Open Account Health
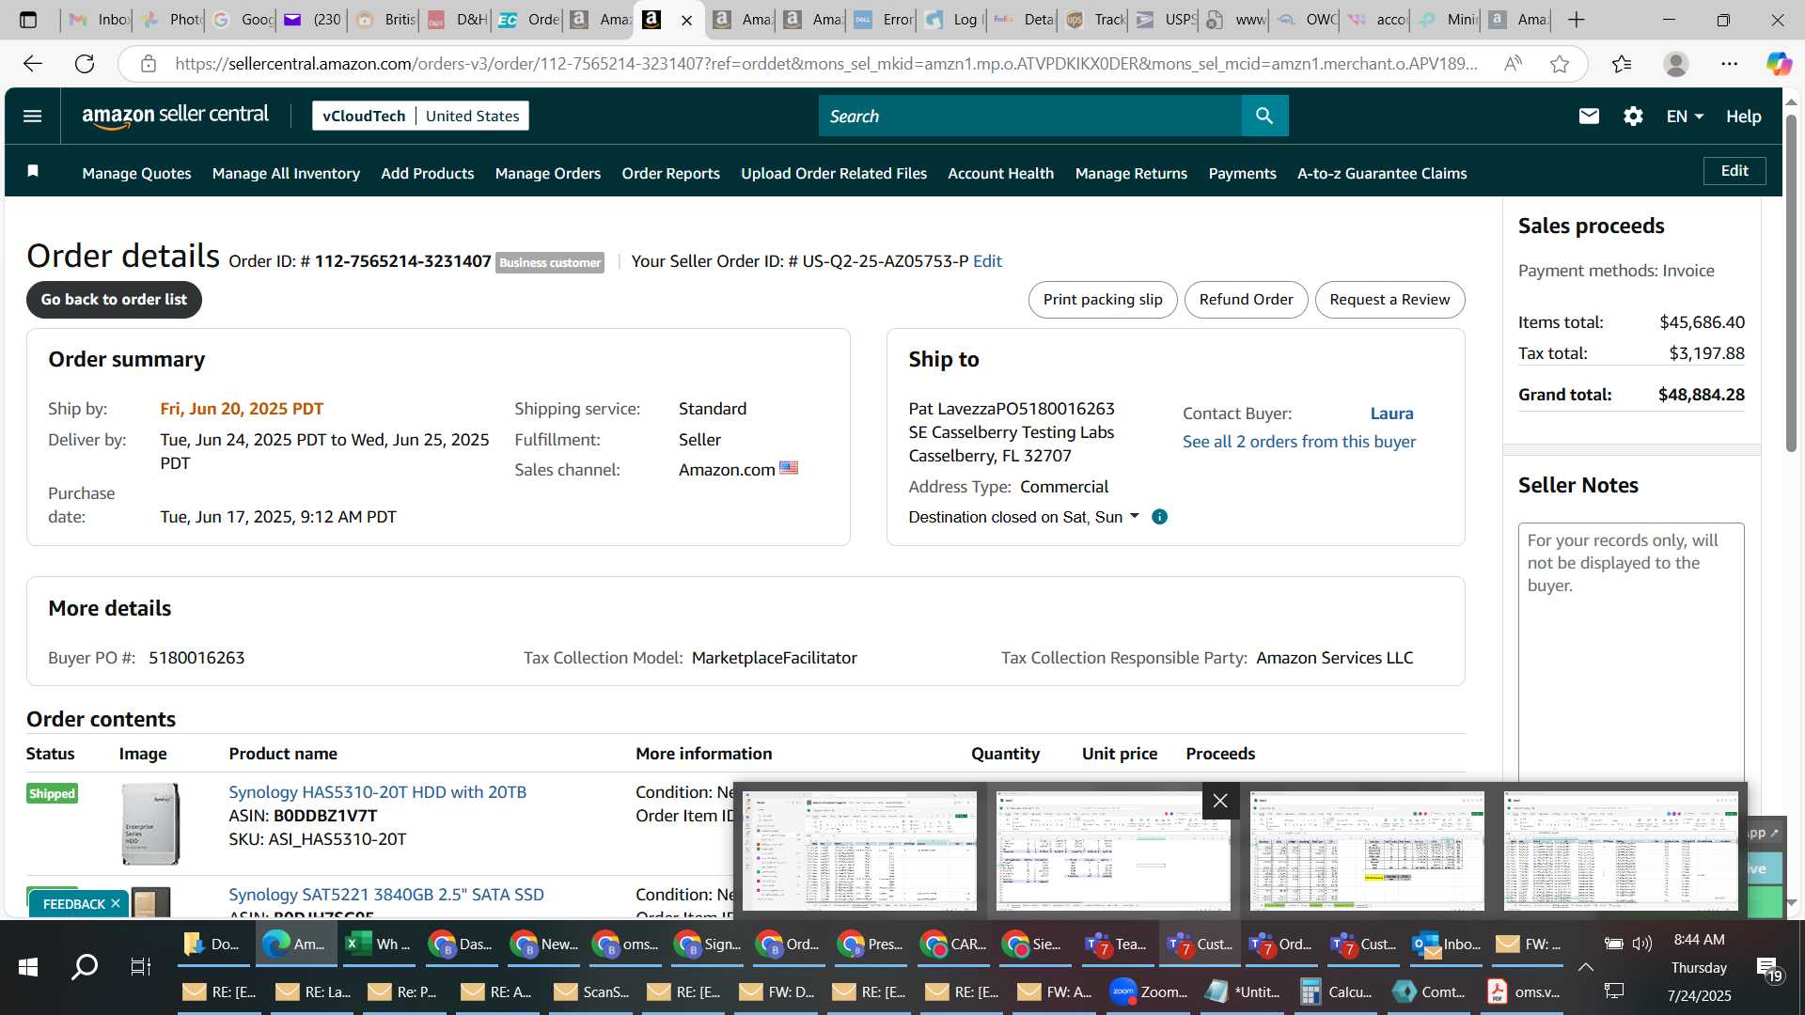Screen dimensions: 1805x1015 pyautogui.click(x=1000, y=173)
